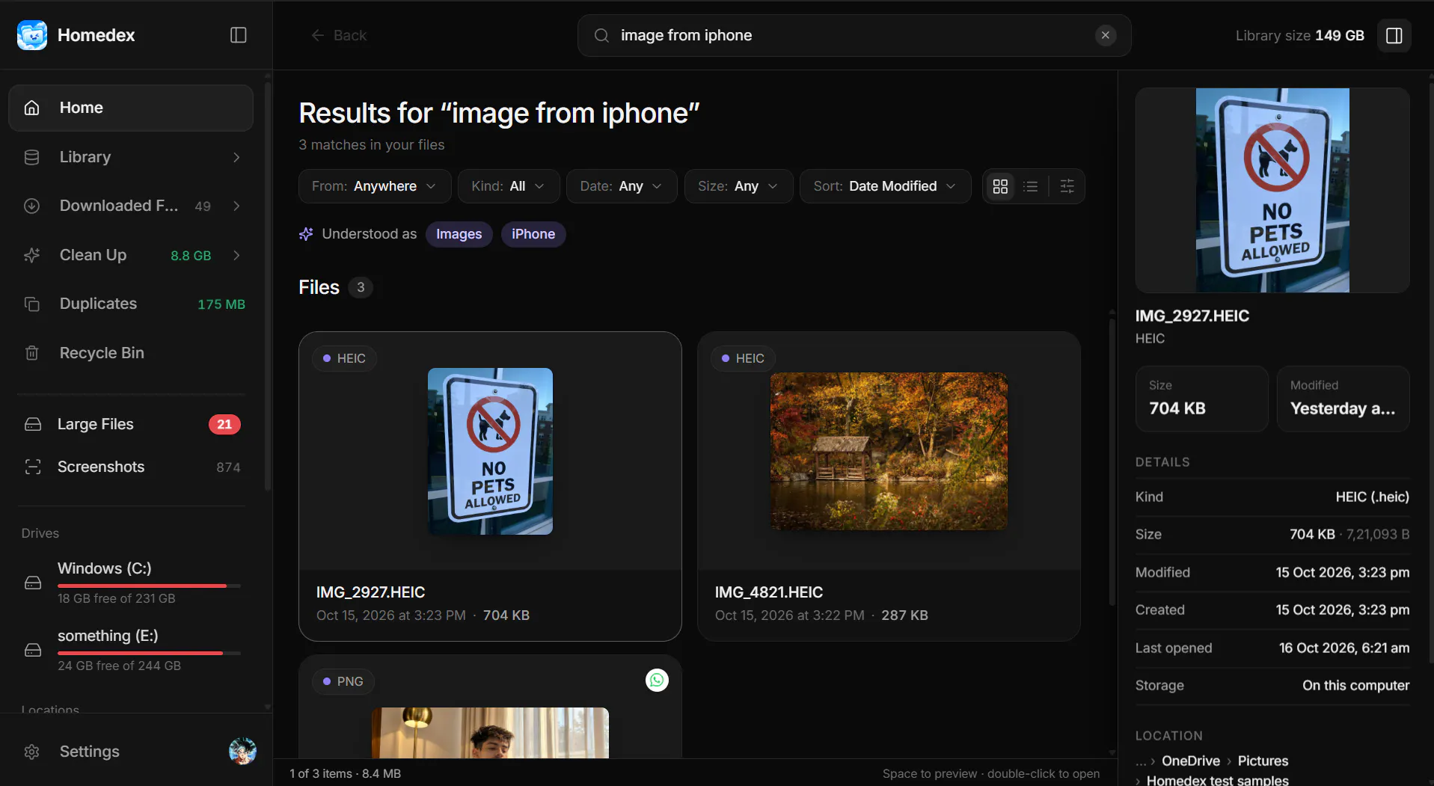Click the search magnifier icon
Screen dimensions: 1434x786
(x=601, y=35)
